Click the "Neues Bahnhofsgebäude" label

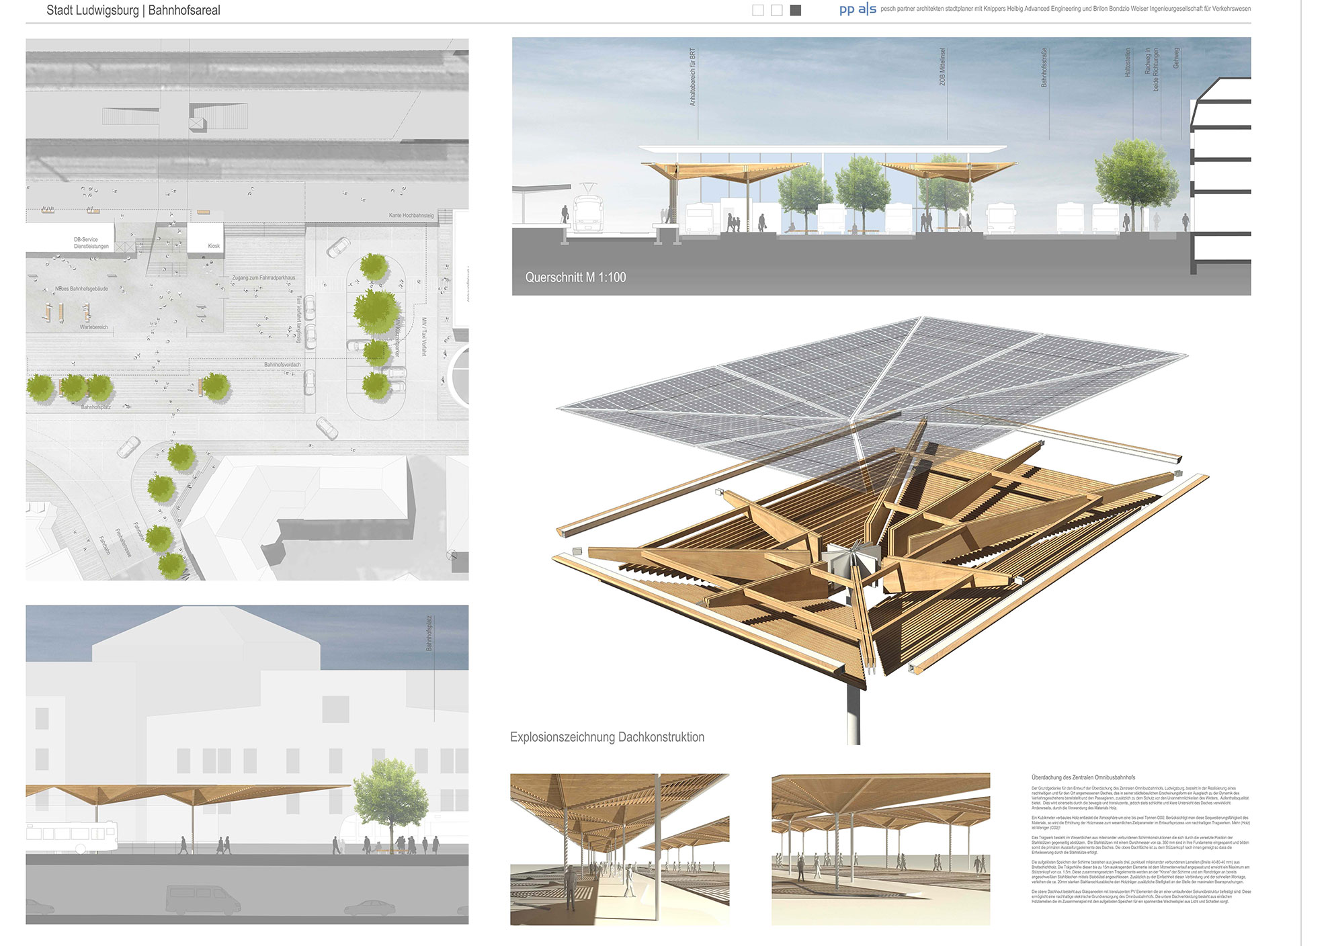click(81, 289)
